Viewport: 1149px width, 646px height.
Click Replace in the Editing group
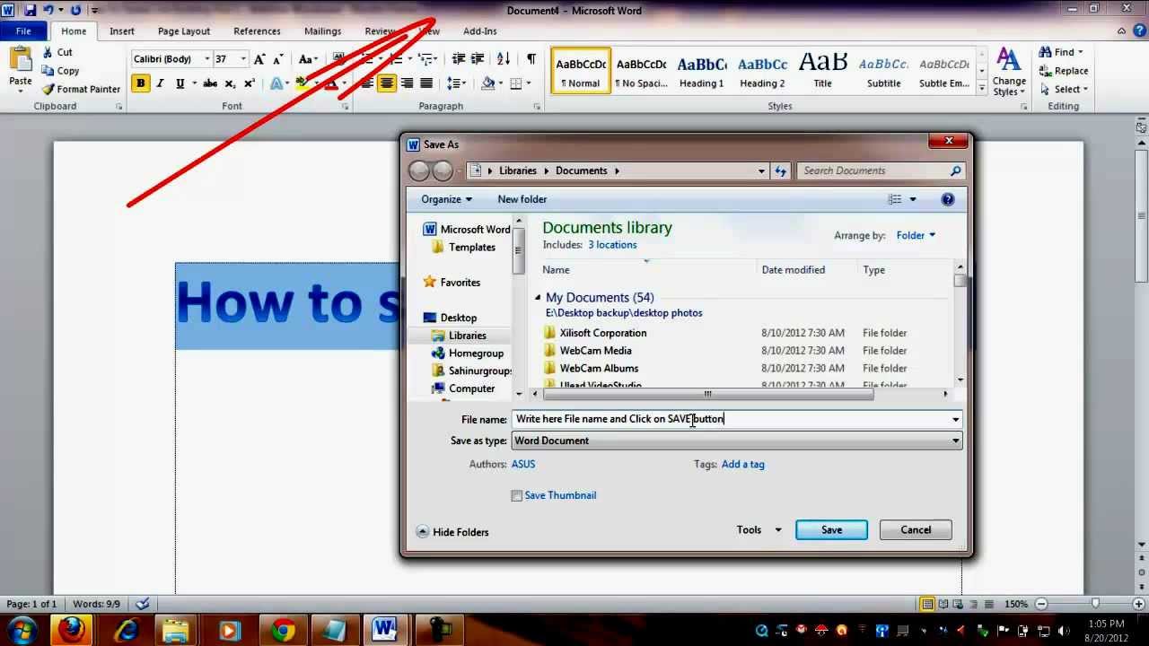tap(1064, 71)
